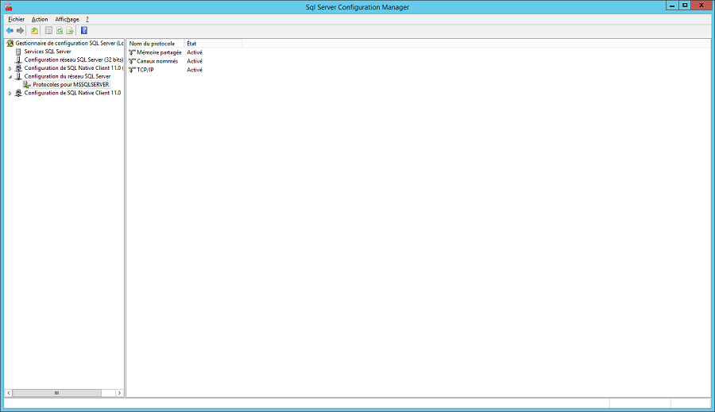
Task: Sort by Nom du protocole column header
Action: (x=156, y=44)
